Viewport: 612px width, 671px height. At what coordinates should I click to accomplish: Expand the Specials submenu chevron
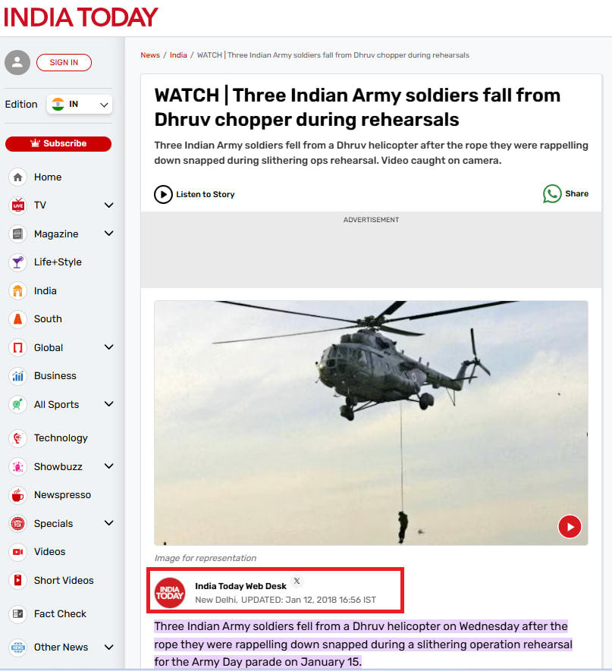pyautogui.click(x=108, y=523)
